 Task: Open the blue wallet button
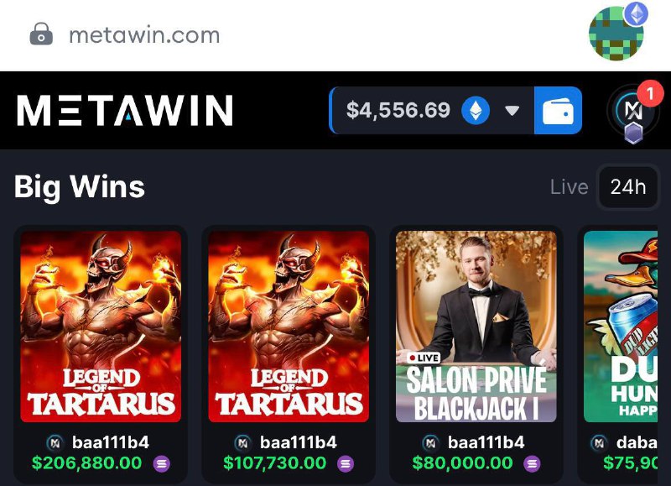tap(558, 111)
